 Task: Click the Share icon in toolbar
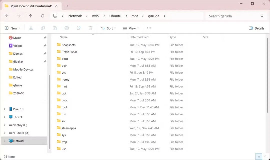(x=78, y=28)
